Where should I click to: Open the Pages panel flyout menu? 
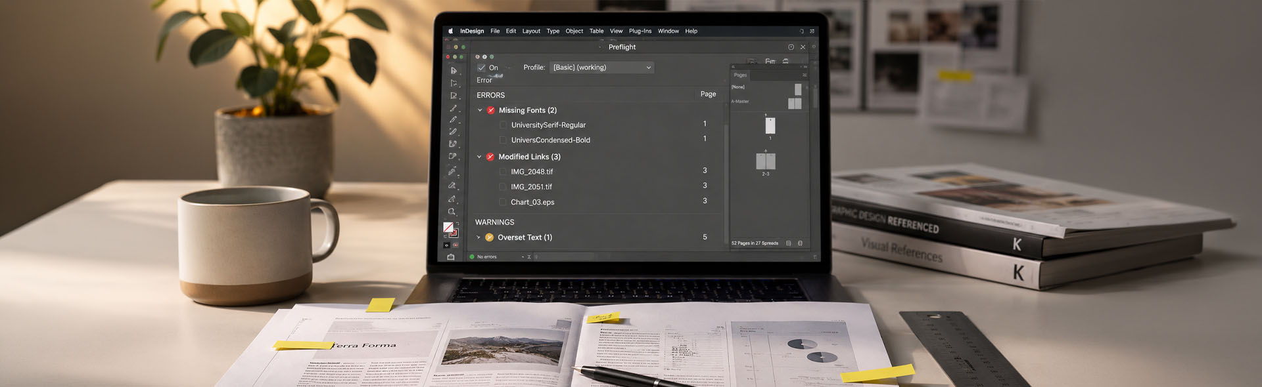(x=805, y=75)
